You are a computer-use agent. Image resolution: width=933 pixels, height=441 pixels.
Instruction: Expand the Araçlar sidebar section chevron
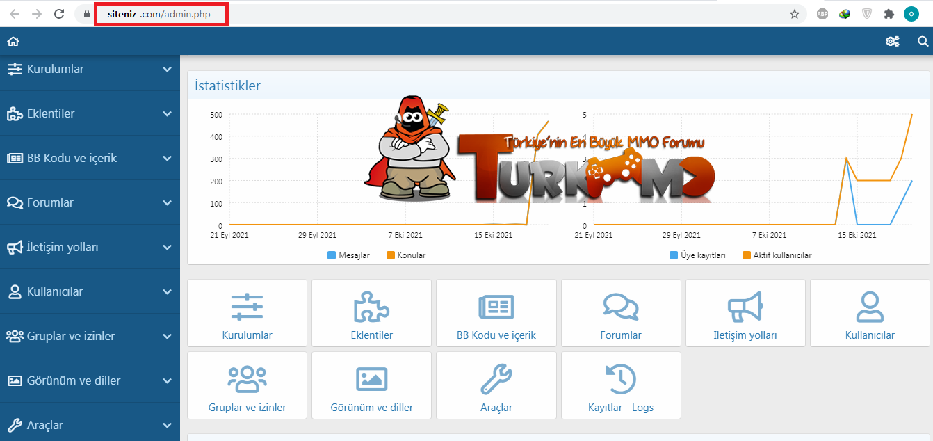[167, 426]
